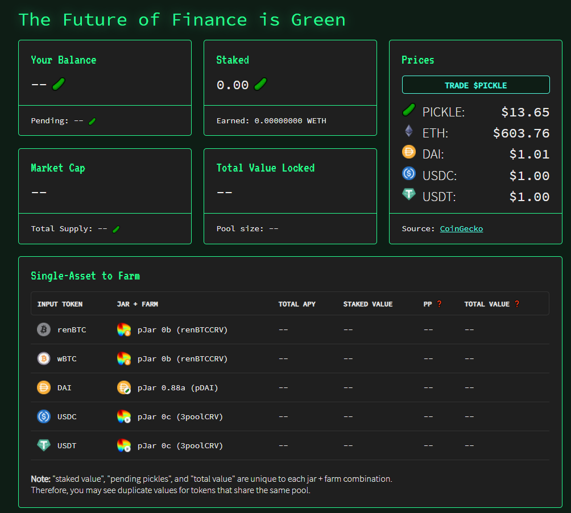The image size is (571, 513).
Task: Click the jar icon in renBTC row
Action: click(124, 330)
